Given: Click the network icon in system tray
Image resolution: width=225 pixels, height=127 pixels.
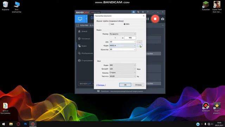Looking at the screenshot, I should click(x=209, y=124).
